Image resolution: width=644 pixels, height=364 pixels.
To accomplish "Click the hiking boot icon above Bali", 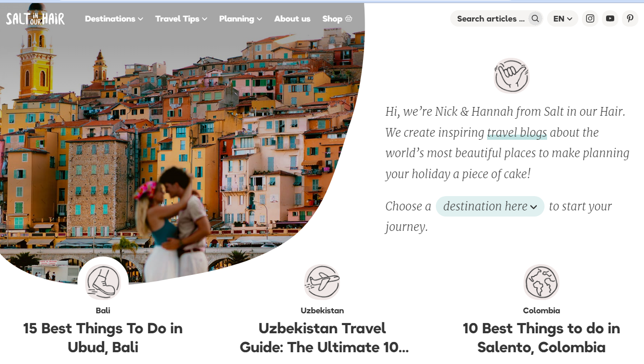I will pos(103,282).
